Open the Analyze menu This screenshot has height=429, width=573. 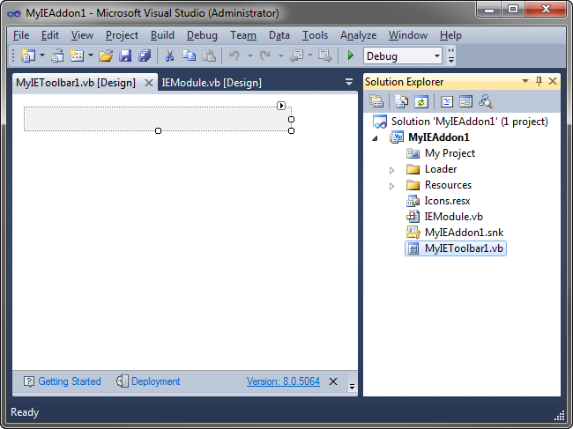pyautogui.click(x=359, y=35)
